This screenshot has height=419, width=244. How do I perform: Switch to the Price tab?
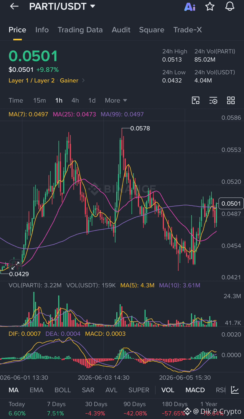pyautogui.click(x=17, y=30)
